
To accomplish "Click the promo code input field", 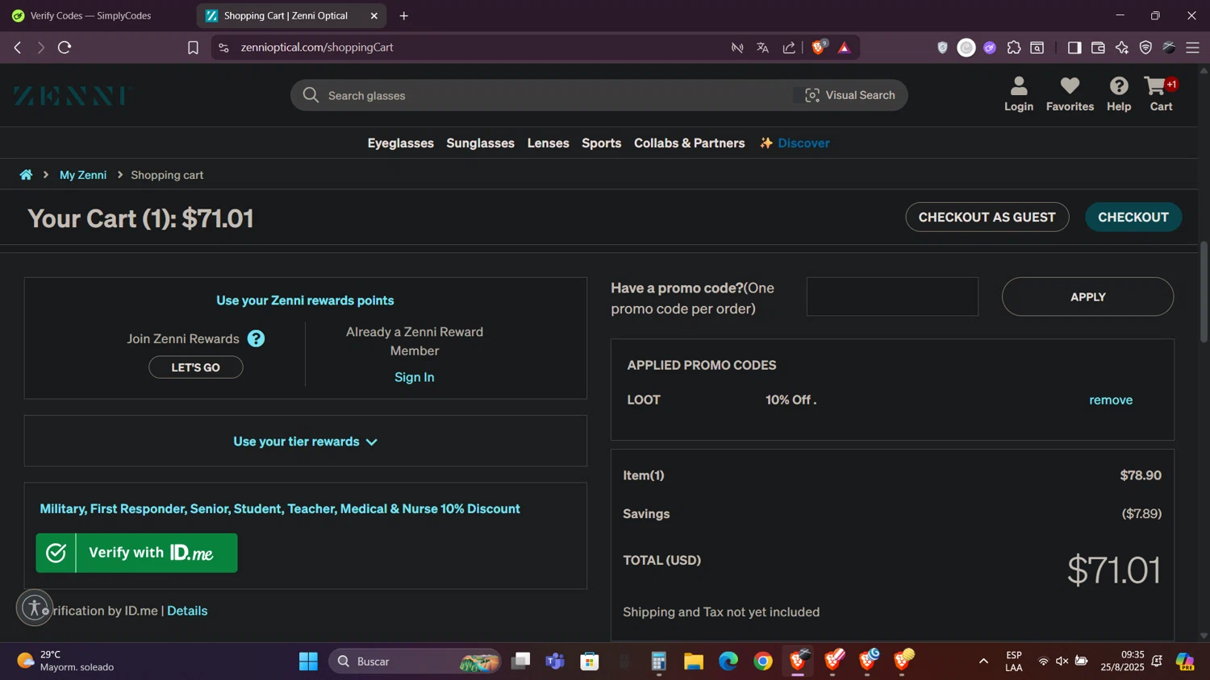I will (x=892, y=296).
